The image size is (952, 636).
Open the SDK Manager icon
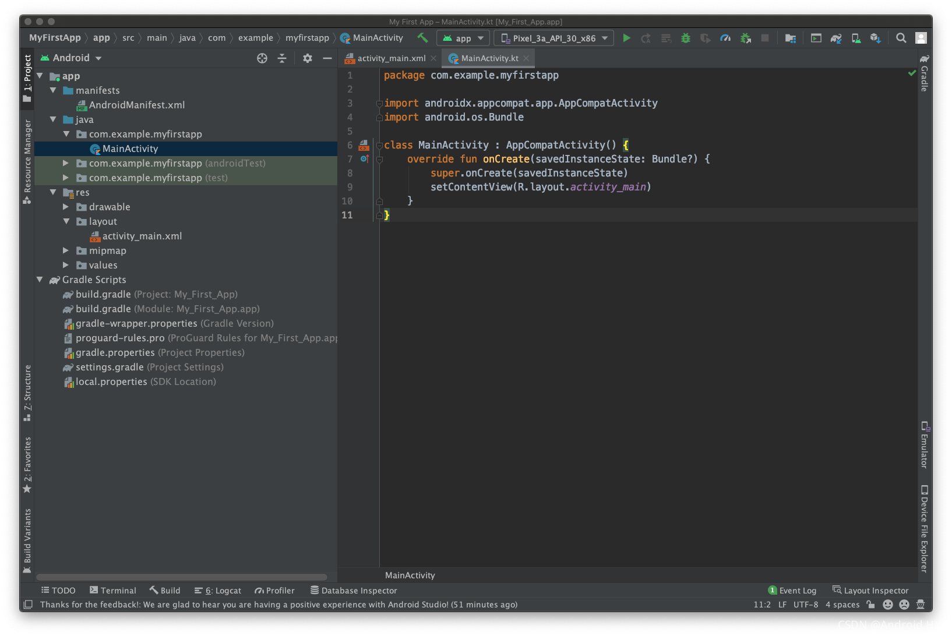point(875,38)
